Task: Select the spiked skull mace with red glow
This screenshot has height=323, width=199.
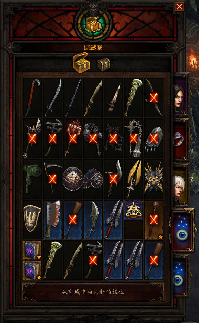Action: pos(73,138)
